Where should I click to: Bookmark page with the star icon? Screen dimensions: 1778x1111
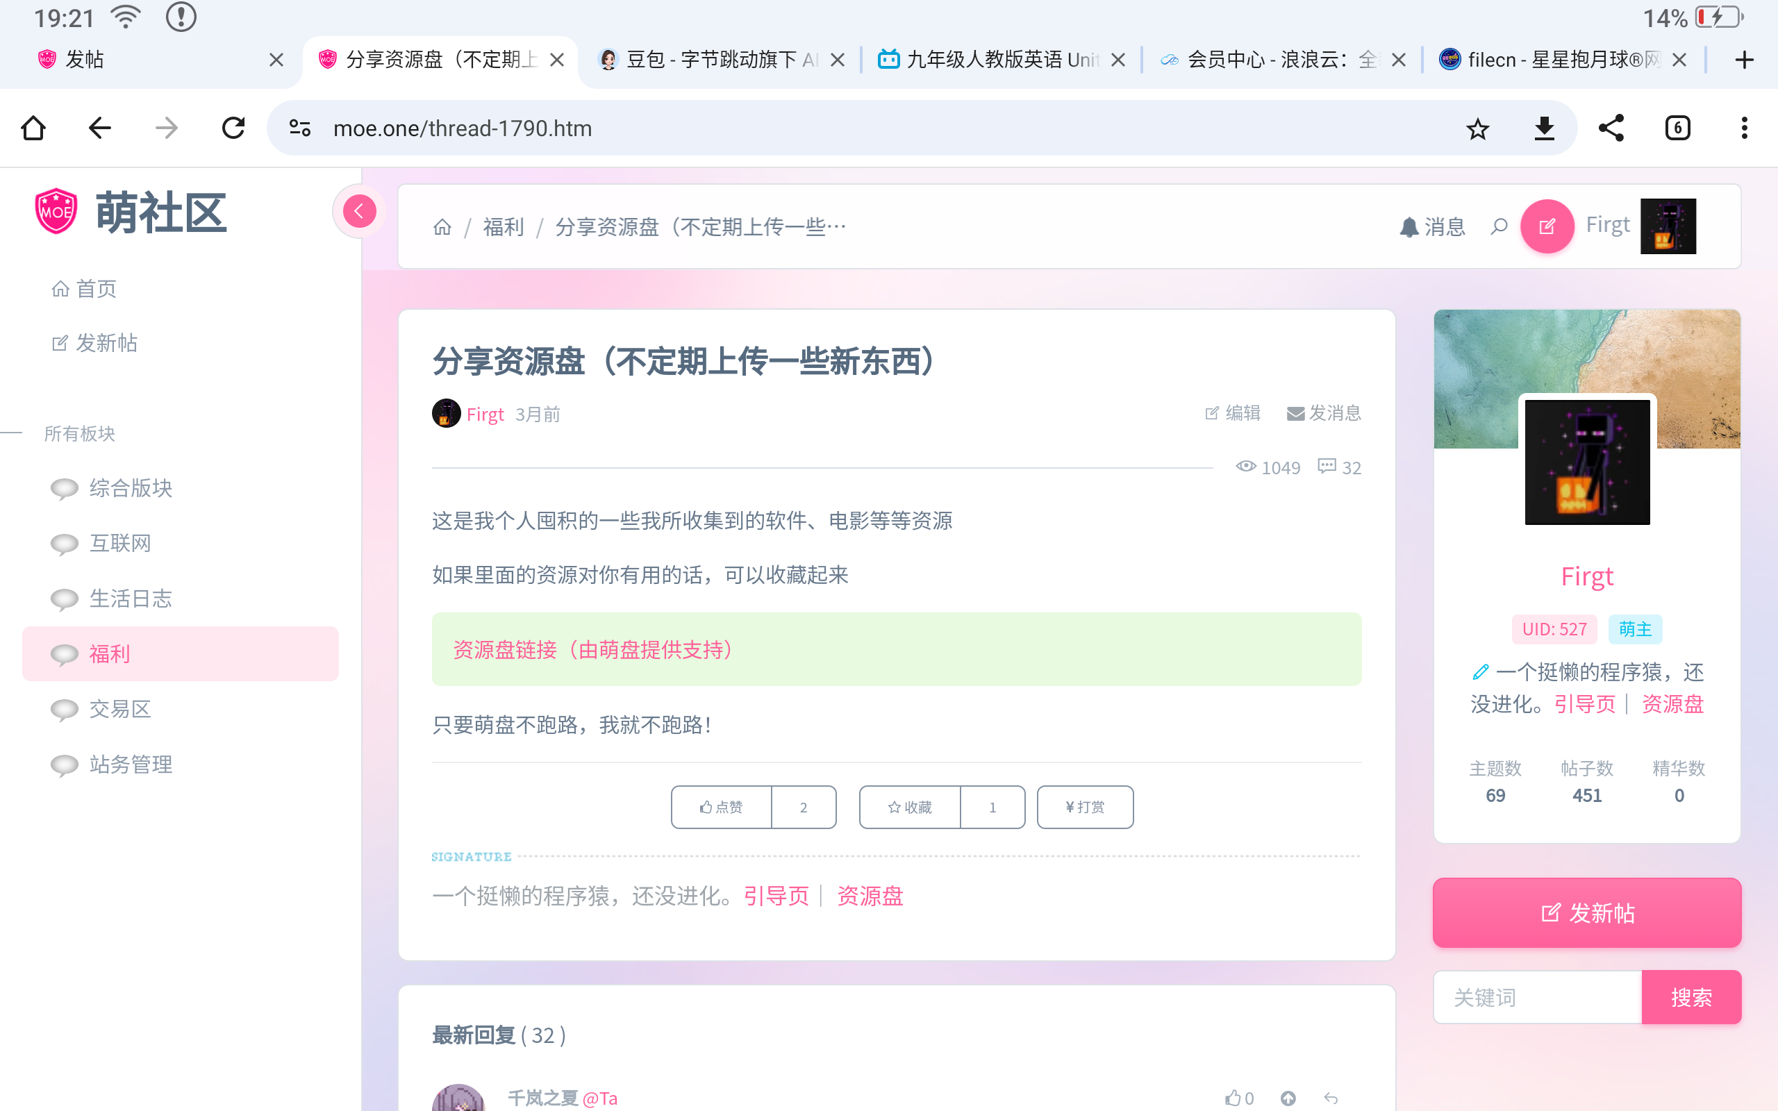[1477, 128]
